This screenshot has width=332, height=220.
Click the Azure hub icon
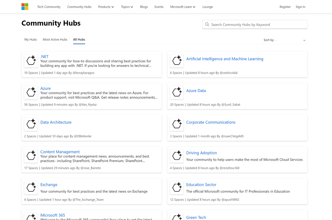coord(31,93)
